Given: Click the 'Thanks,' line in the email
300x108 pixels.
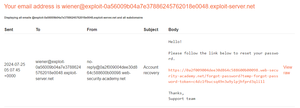Looking at the screenshot, I should point(176,93).
